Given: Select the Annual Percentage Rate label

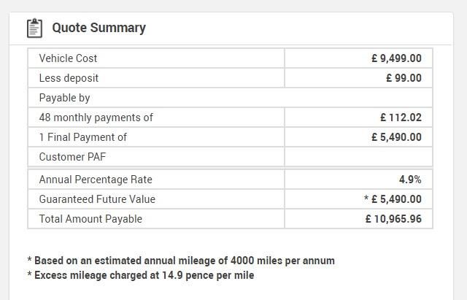Looking at the screenshot, I should coord(96,180).
